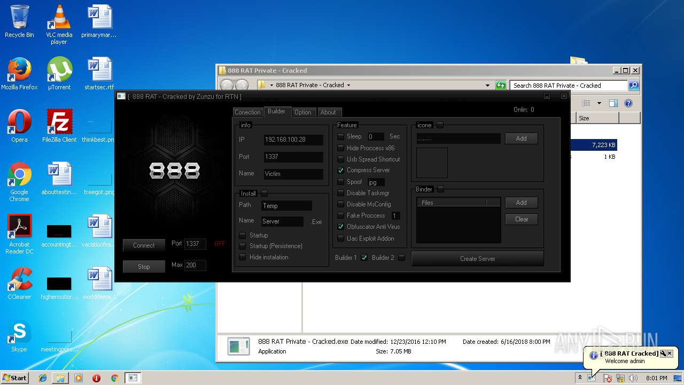Toggle the Startup checkbox in the Install group
Image resolution: width=684 pixels, height=385 pixels.
243,235
